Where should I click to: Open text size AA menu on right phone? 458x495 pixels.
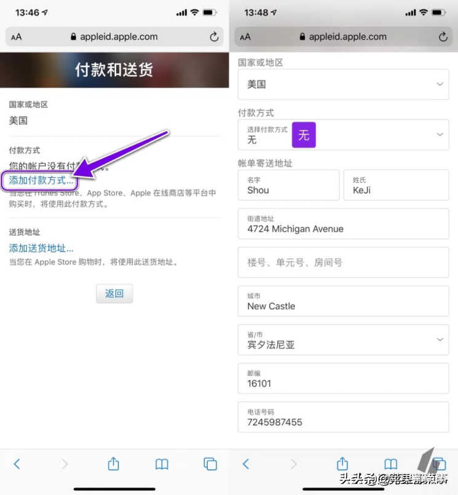tap(245, 37)
